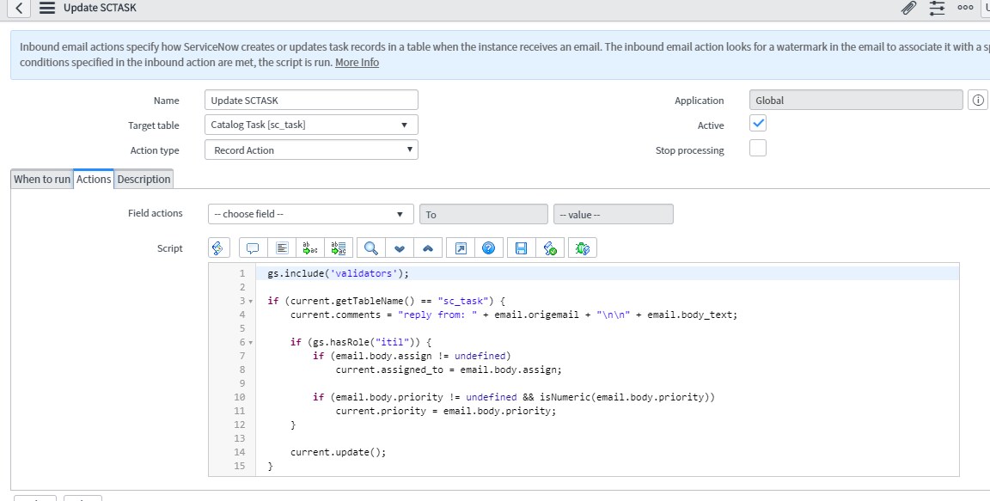Click the Field actions value box
This screenshot has width=990, height=501.
[613, 215]
